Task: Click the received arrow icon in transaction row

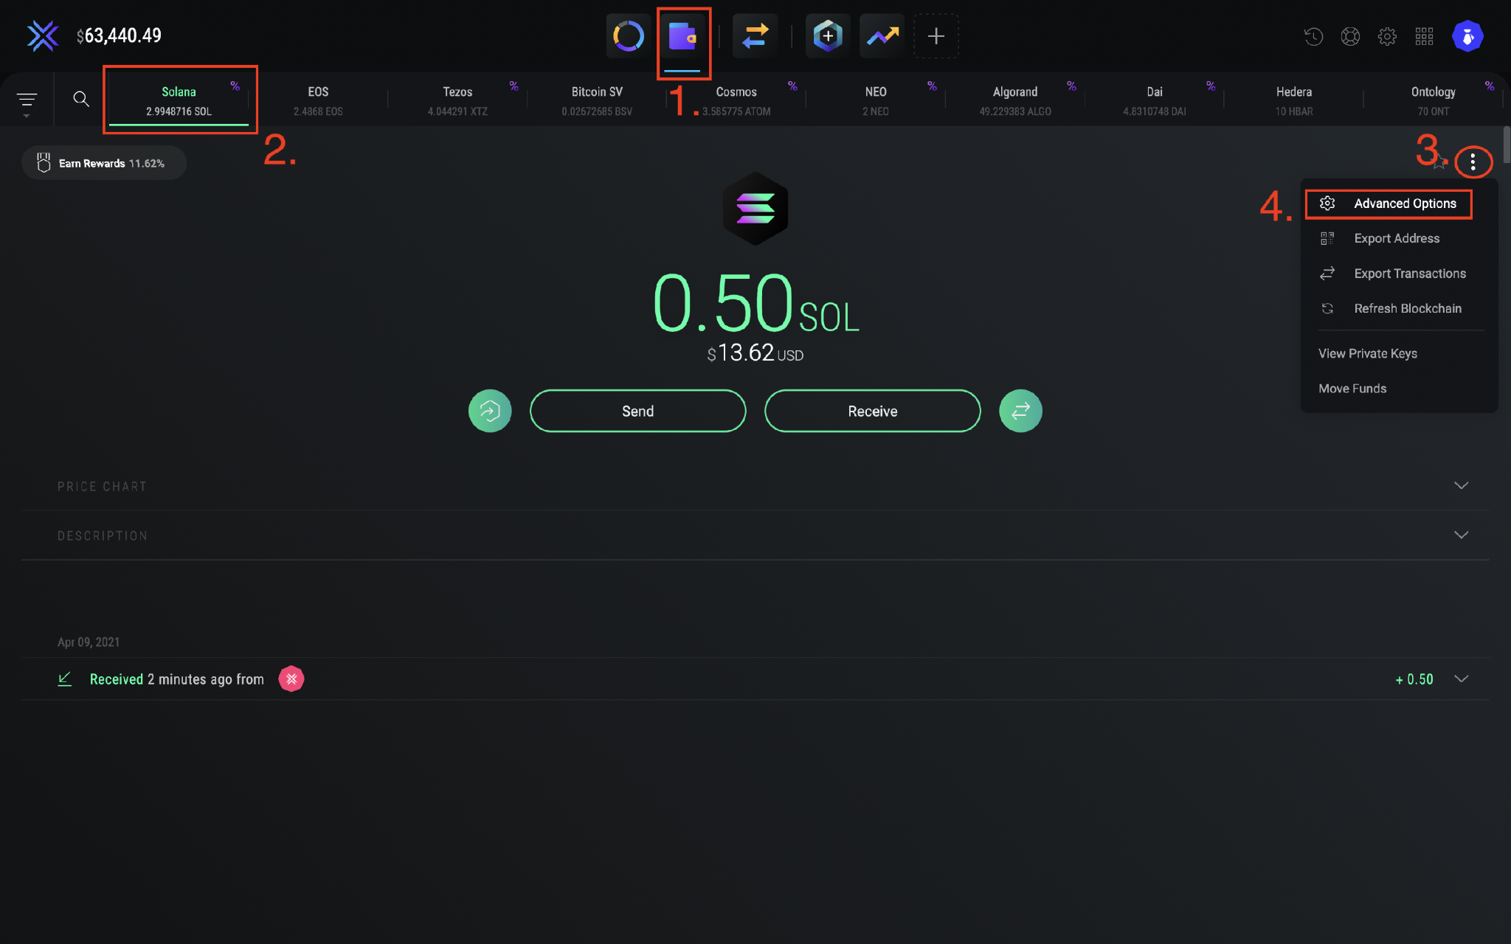Action: click(65, 678)
